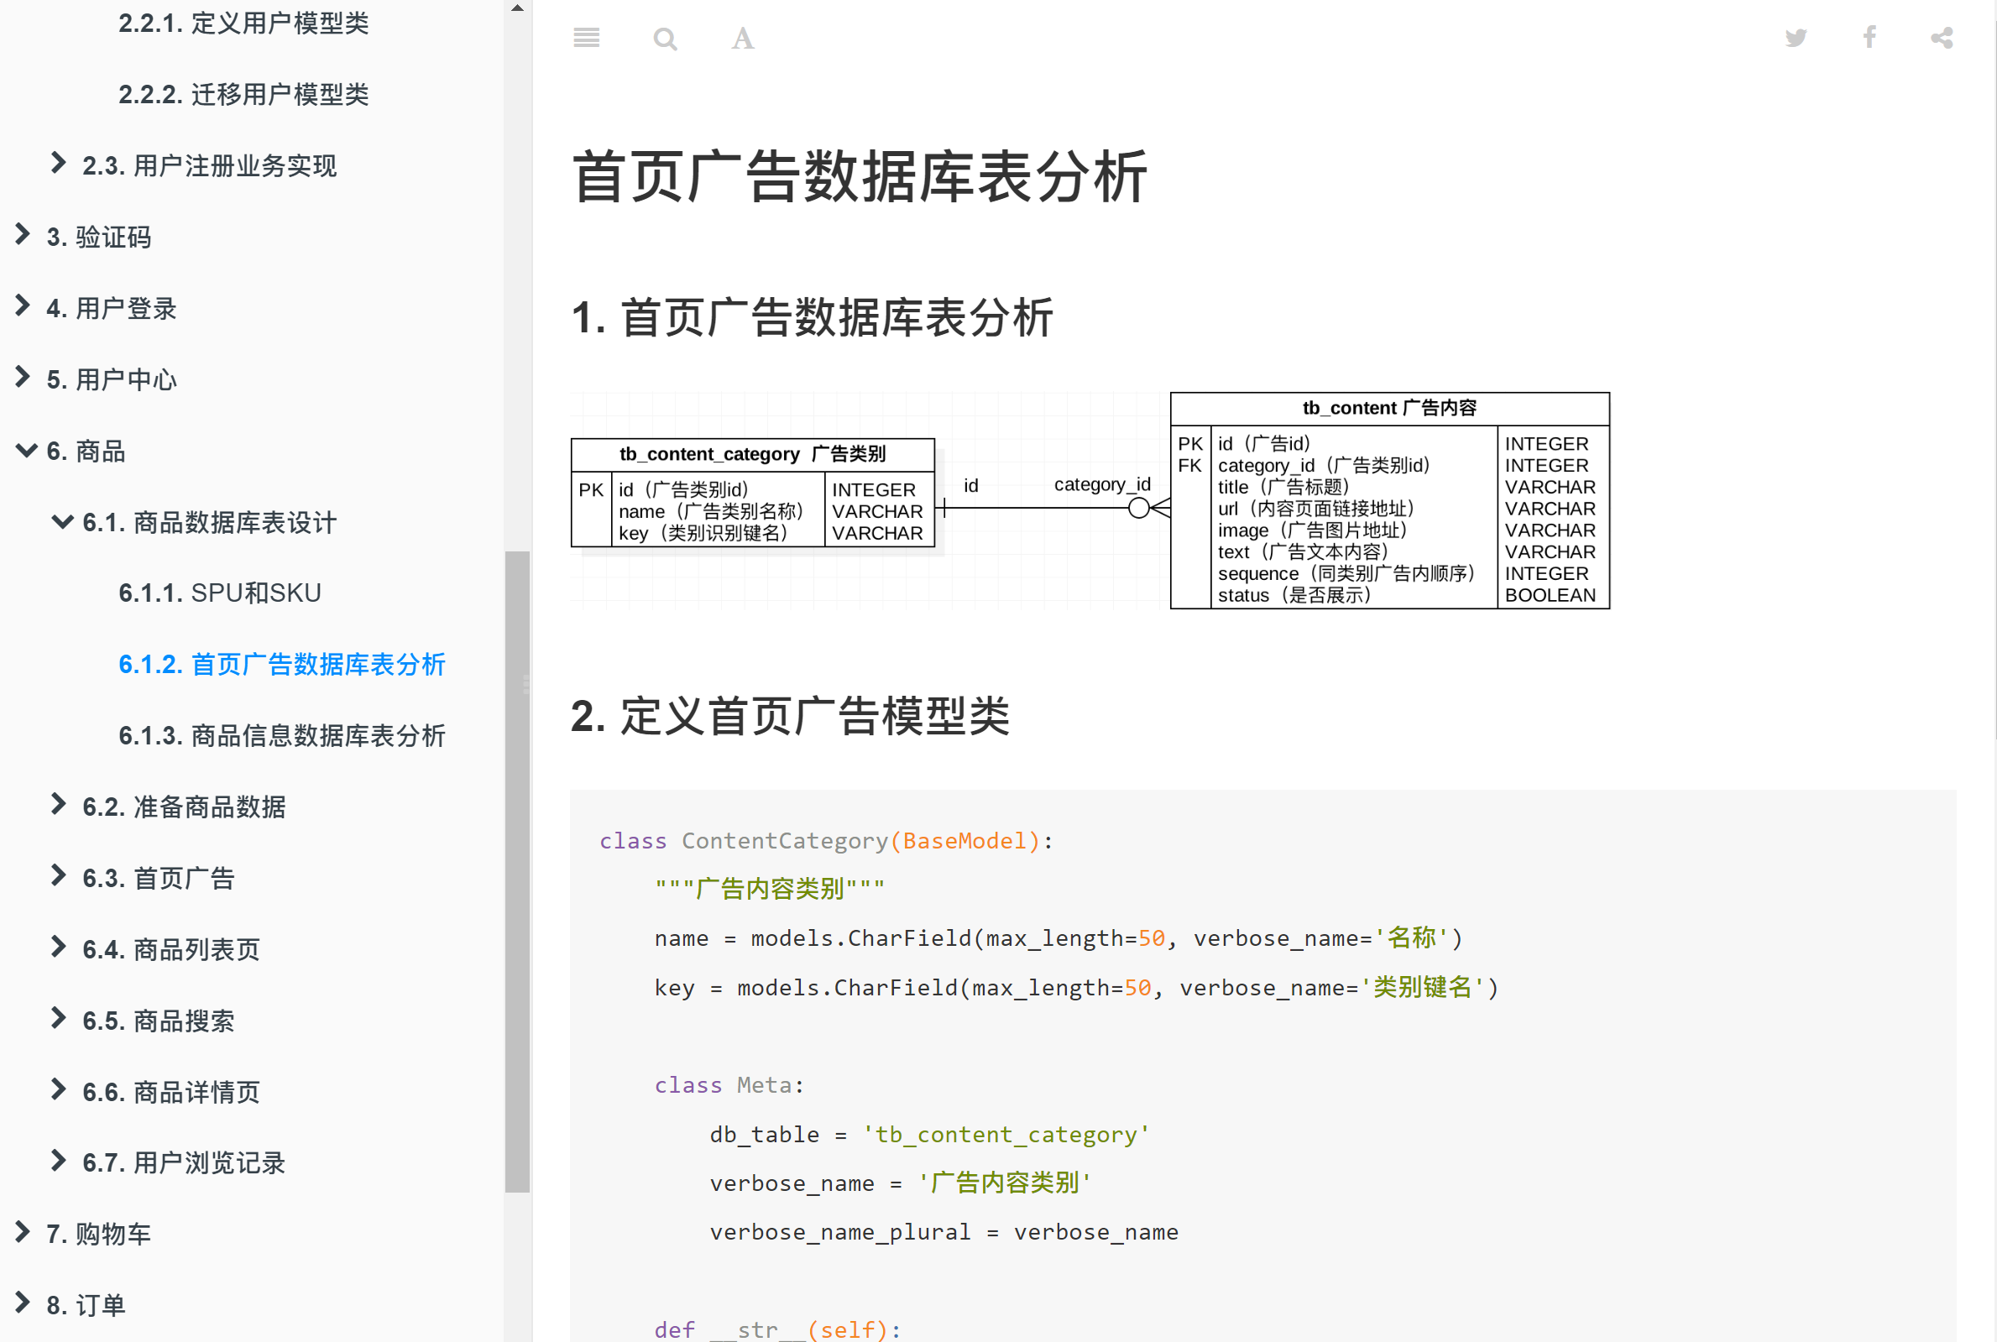Screen dimensions: 1997x1342
Task: Collapse section 6.1 商品数据库表设计 chevron
Action: [x=62, y=521]
